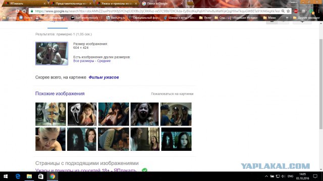Click the Фильм ужасов guess link
323x181 pixels.
pos(103,77)
